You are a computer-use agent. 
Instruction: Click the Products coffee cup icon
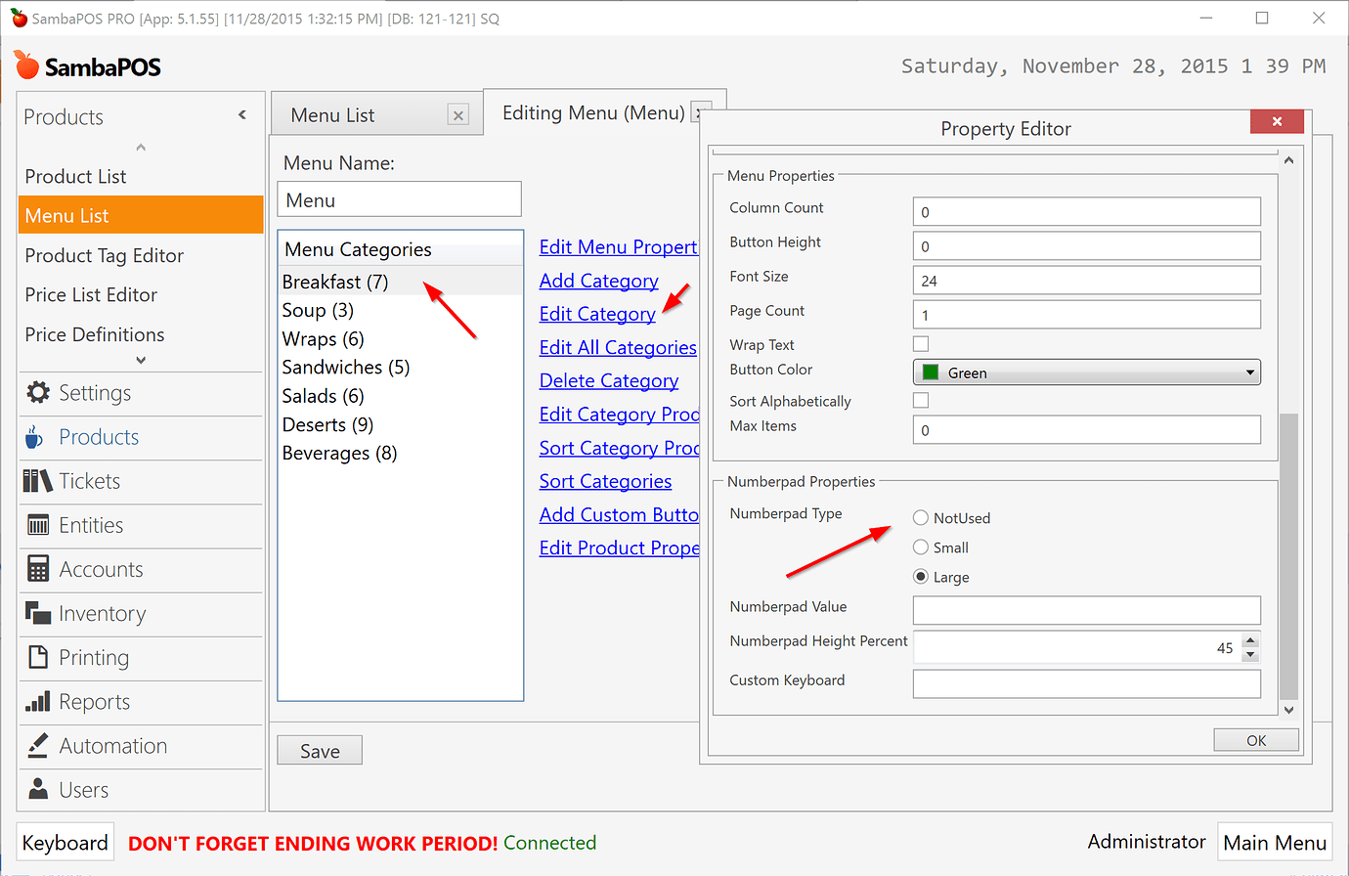pyautogui.click(x=34, y=437)
